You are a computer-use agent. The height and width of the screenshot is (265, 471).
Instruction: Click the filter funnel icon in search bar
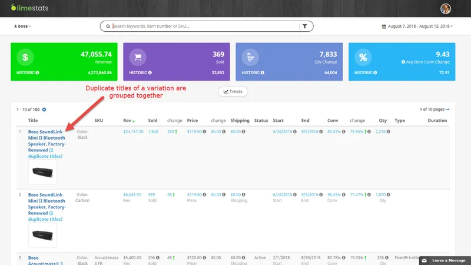click(304, 26)
